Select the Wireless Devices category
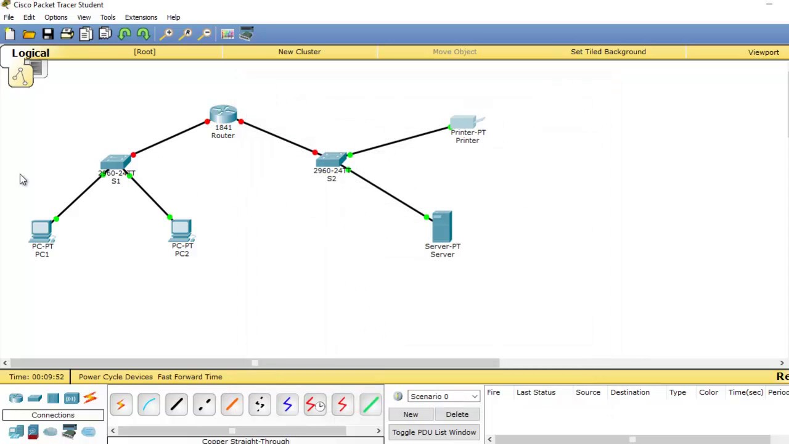Viewport: 789px width, 444px height. pos(72,398)
